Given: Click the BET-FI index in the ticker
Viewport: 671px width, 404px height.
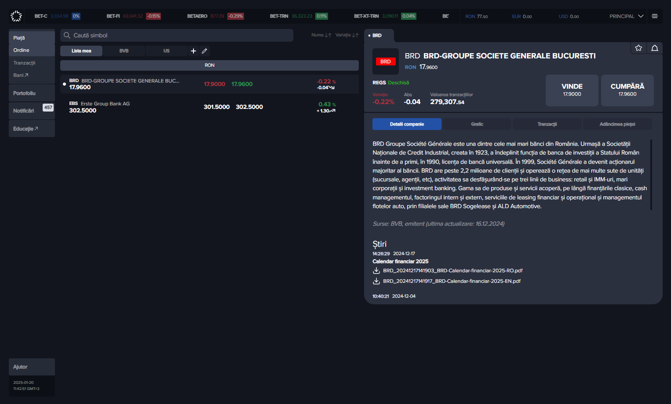Looking at the screenshot, I should tap(134, 16).
